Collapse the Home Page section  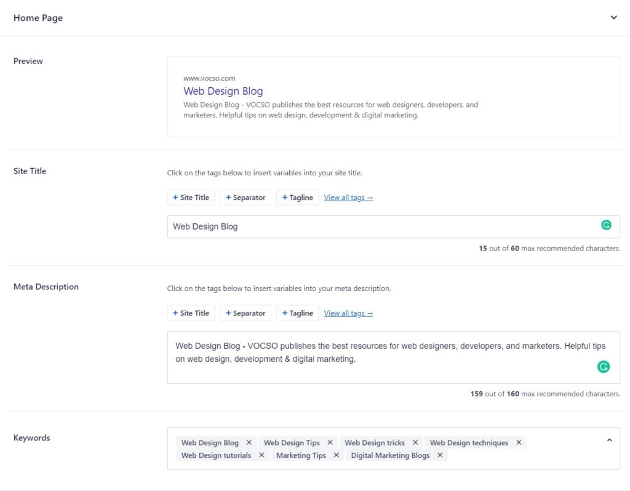point(613,17)
